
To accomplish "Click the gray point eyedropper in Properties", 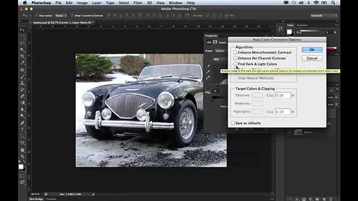I will pyautogui.click(x=208, y=72).
